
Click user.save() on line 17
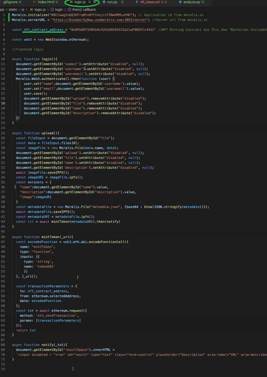pos(35,94)
